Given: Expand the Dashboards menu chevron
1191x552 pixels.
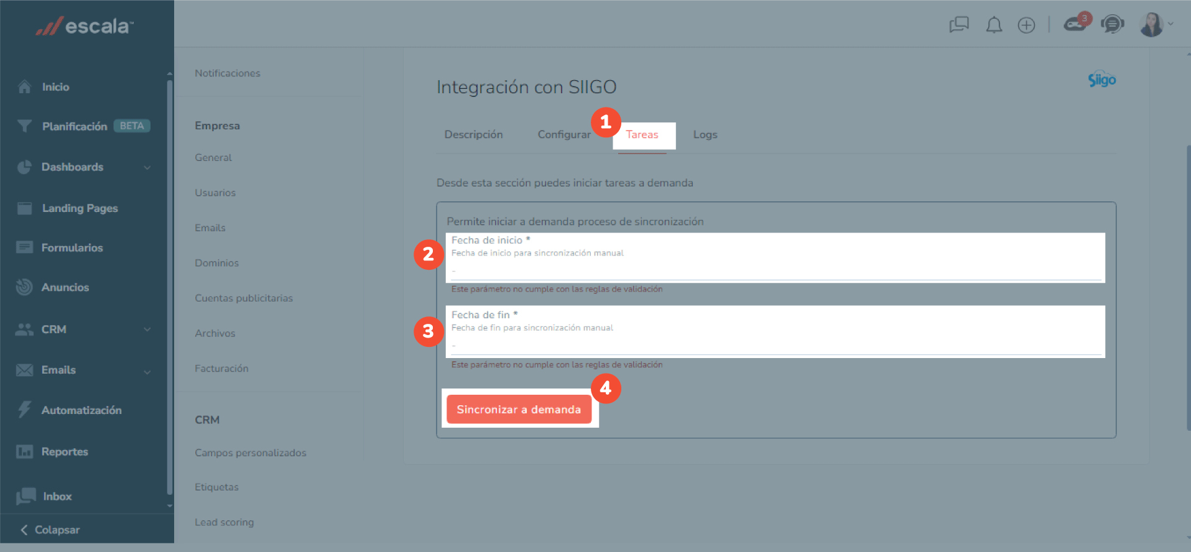Looking at the screenshot, I should coord(147,167).
